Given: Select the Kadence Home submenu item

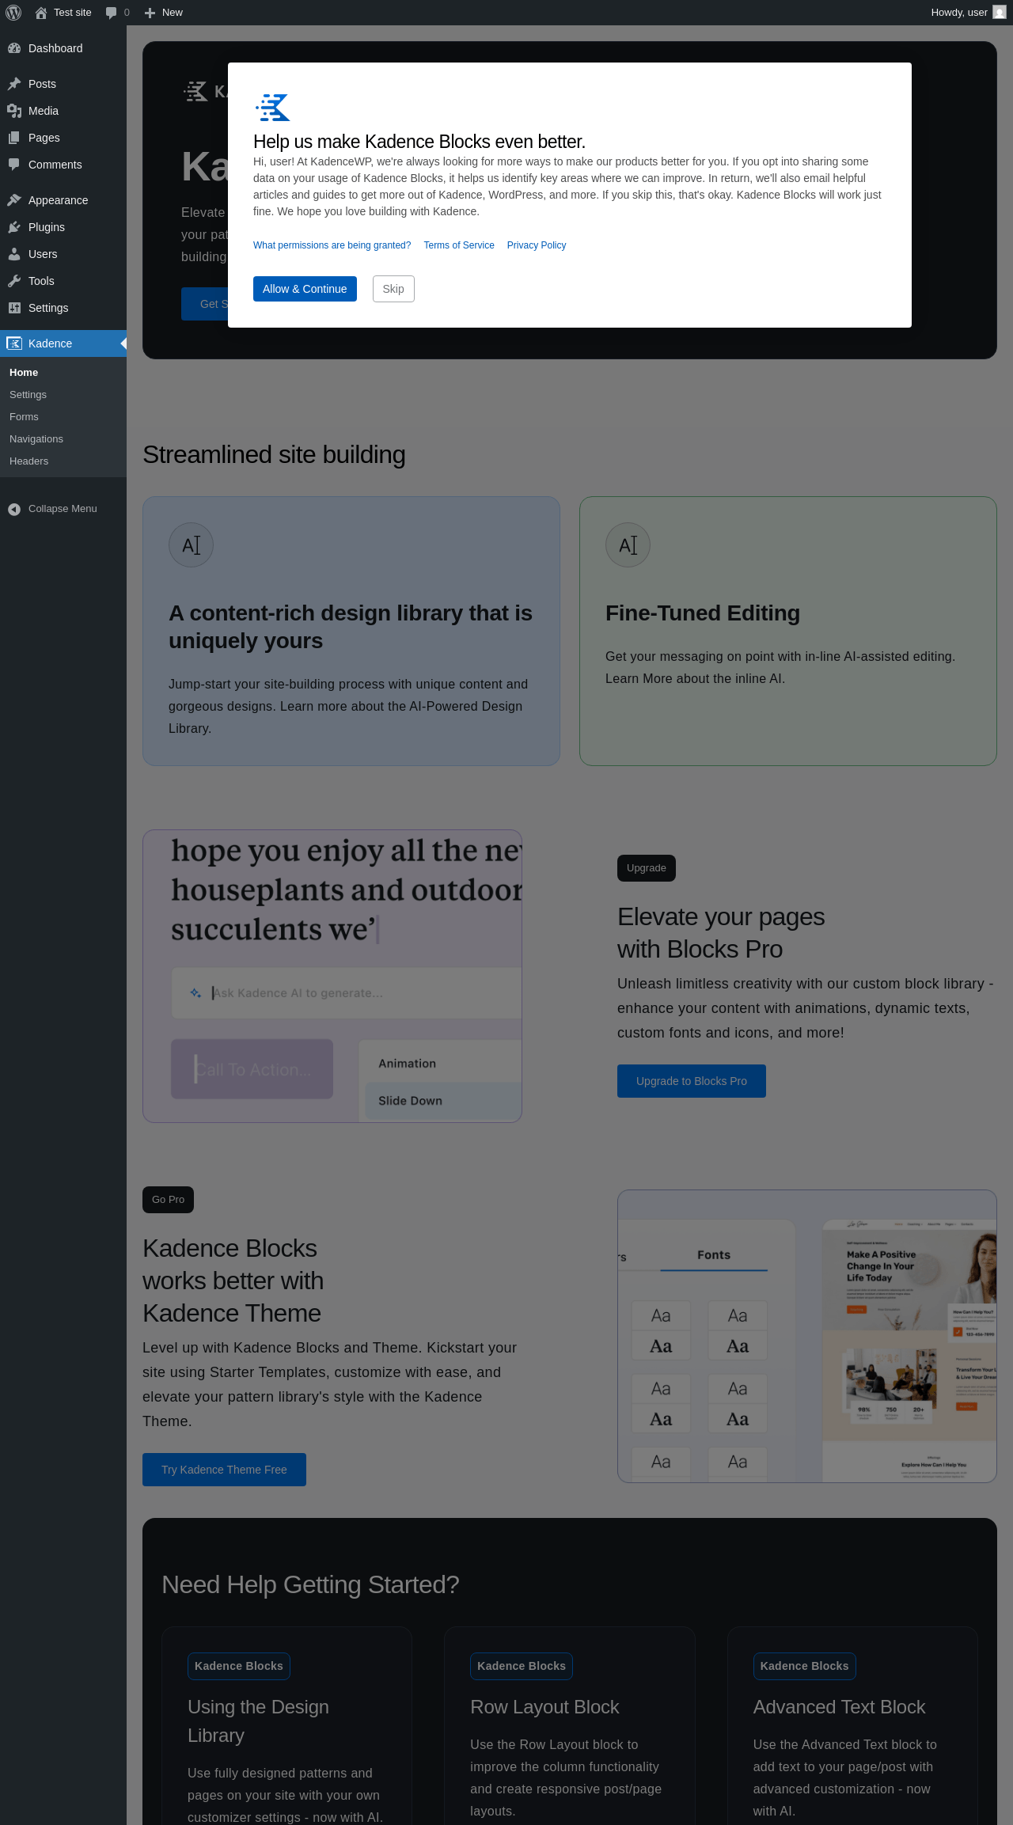Looking at the screenshot, I should [x=63, y=373].
